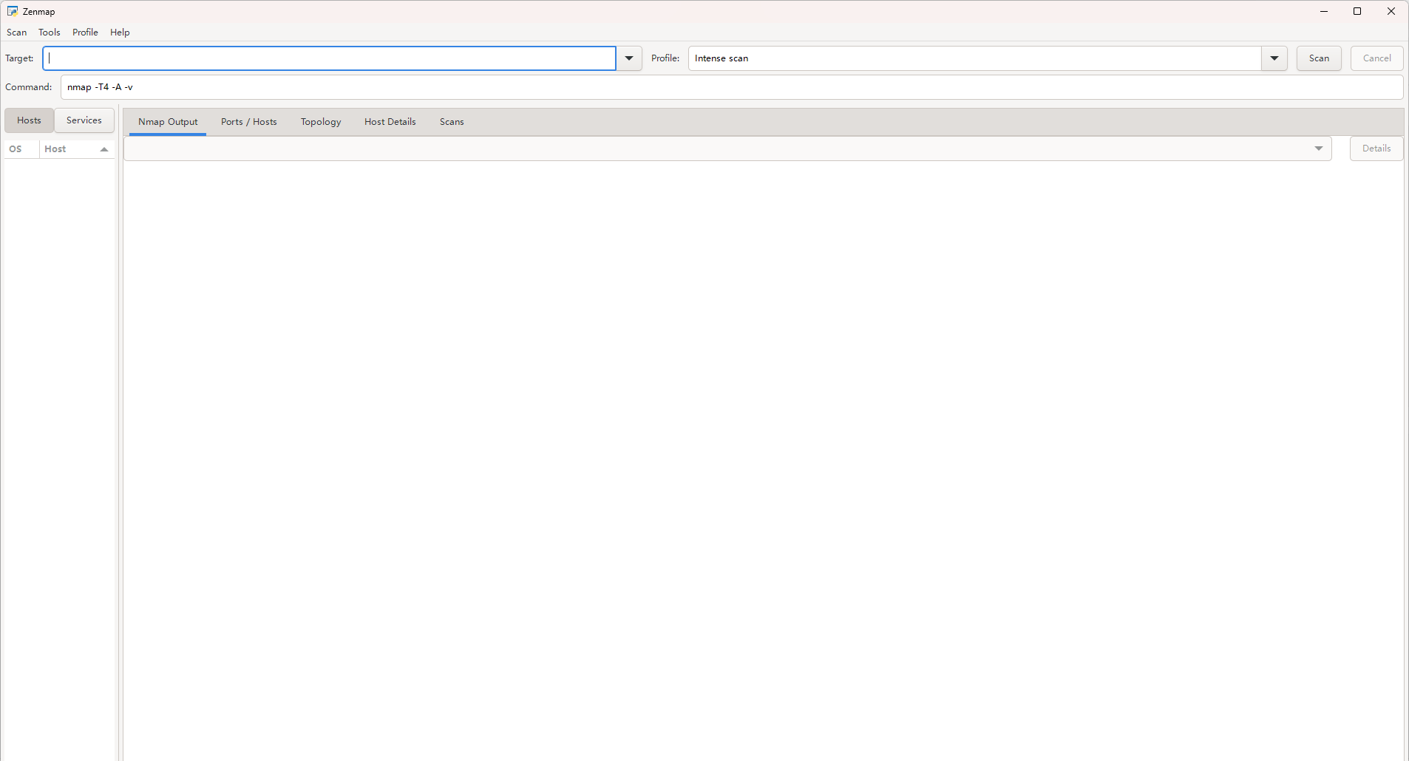Minimize the Zenmap window
This screenshot has width=1409, height=761.
click(1324, 11)
